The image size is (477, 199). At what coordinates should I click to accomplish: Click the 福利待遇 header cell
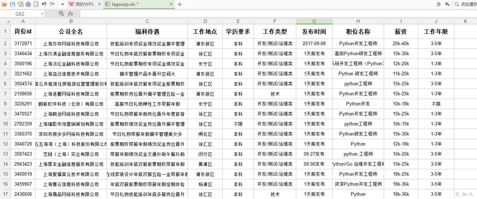coord(147,32)
